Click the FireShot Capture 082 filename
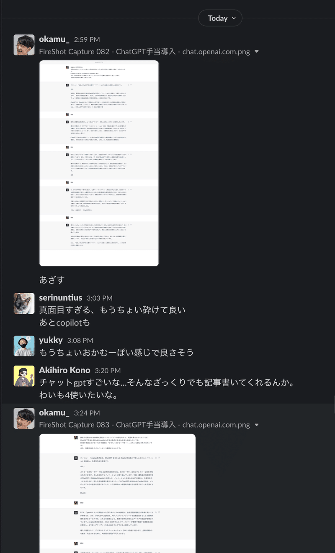This screenshot has width=335, height=553. [x=144, y=52]
